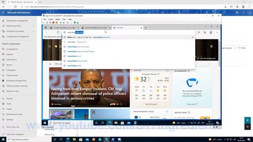Open Exchange message trace
This screenshot has height=142, width=253.
coord(16,80)
